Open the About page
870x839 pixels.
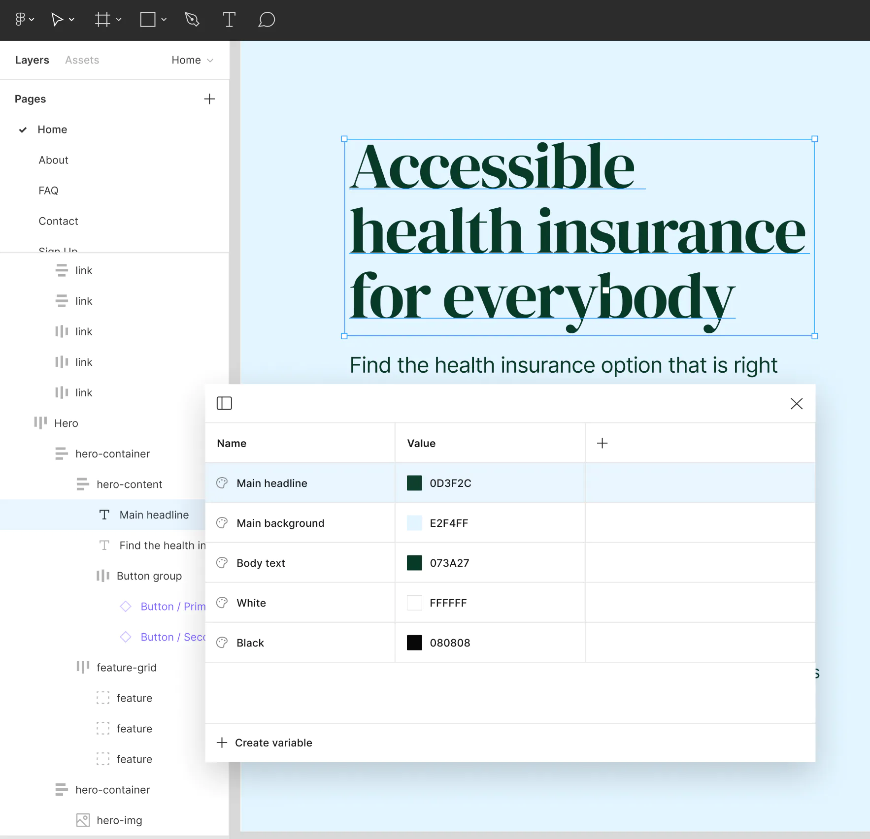(x=53, y=160)
